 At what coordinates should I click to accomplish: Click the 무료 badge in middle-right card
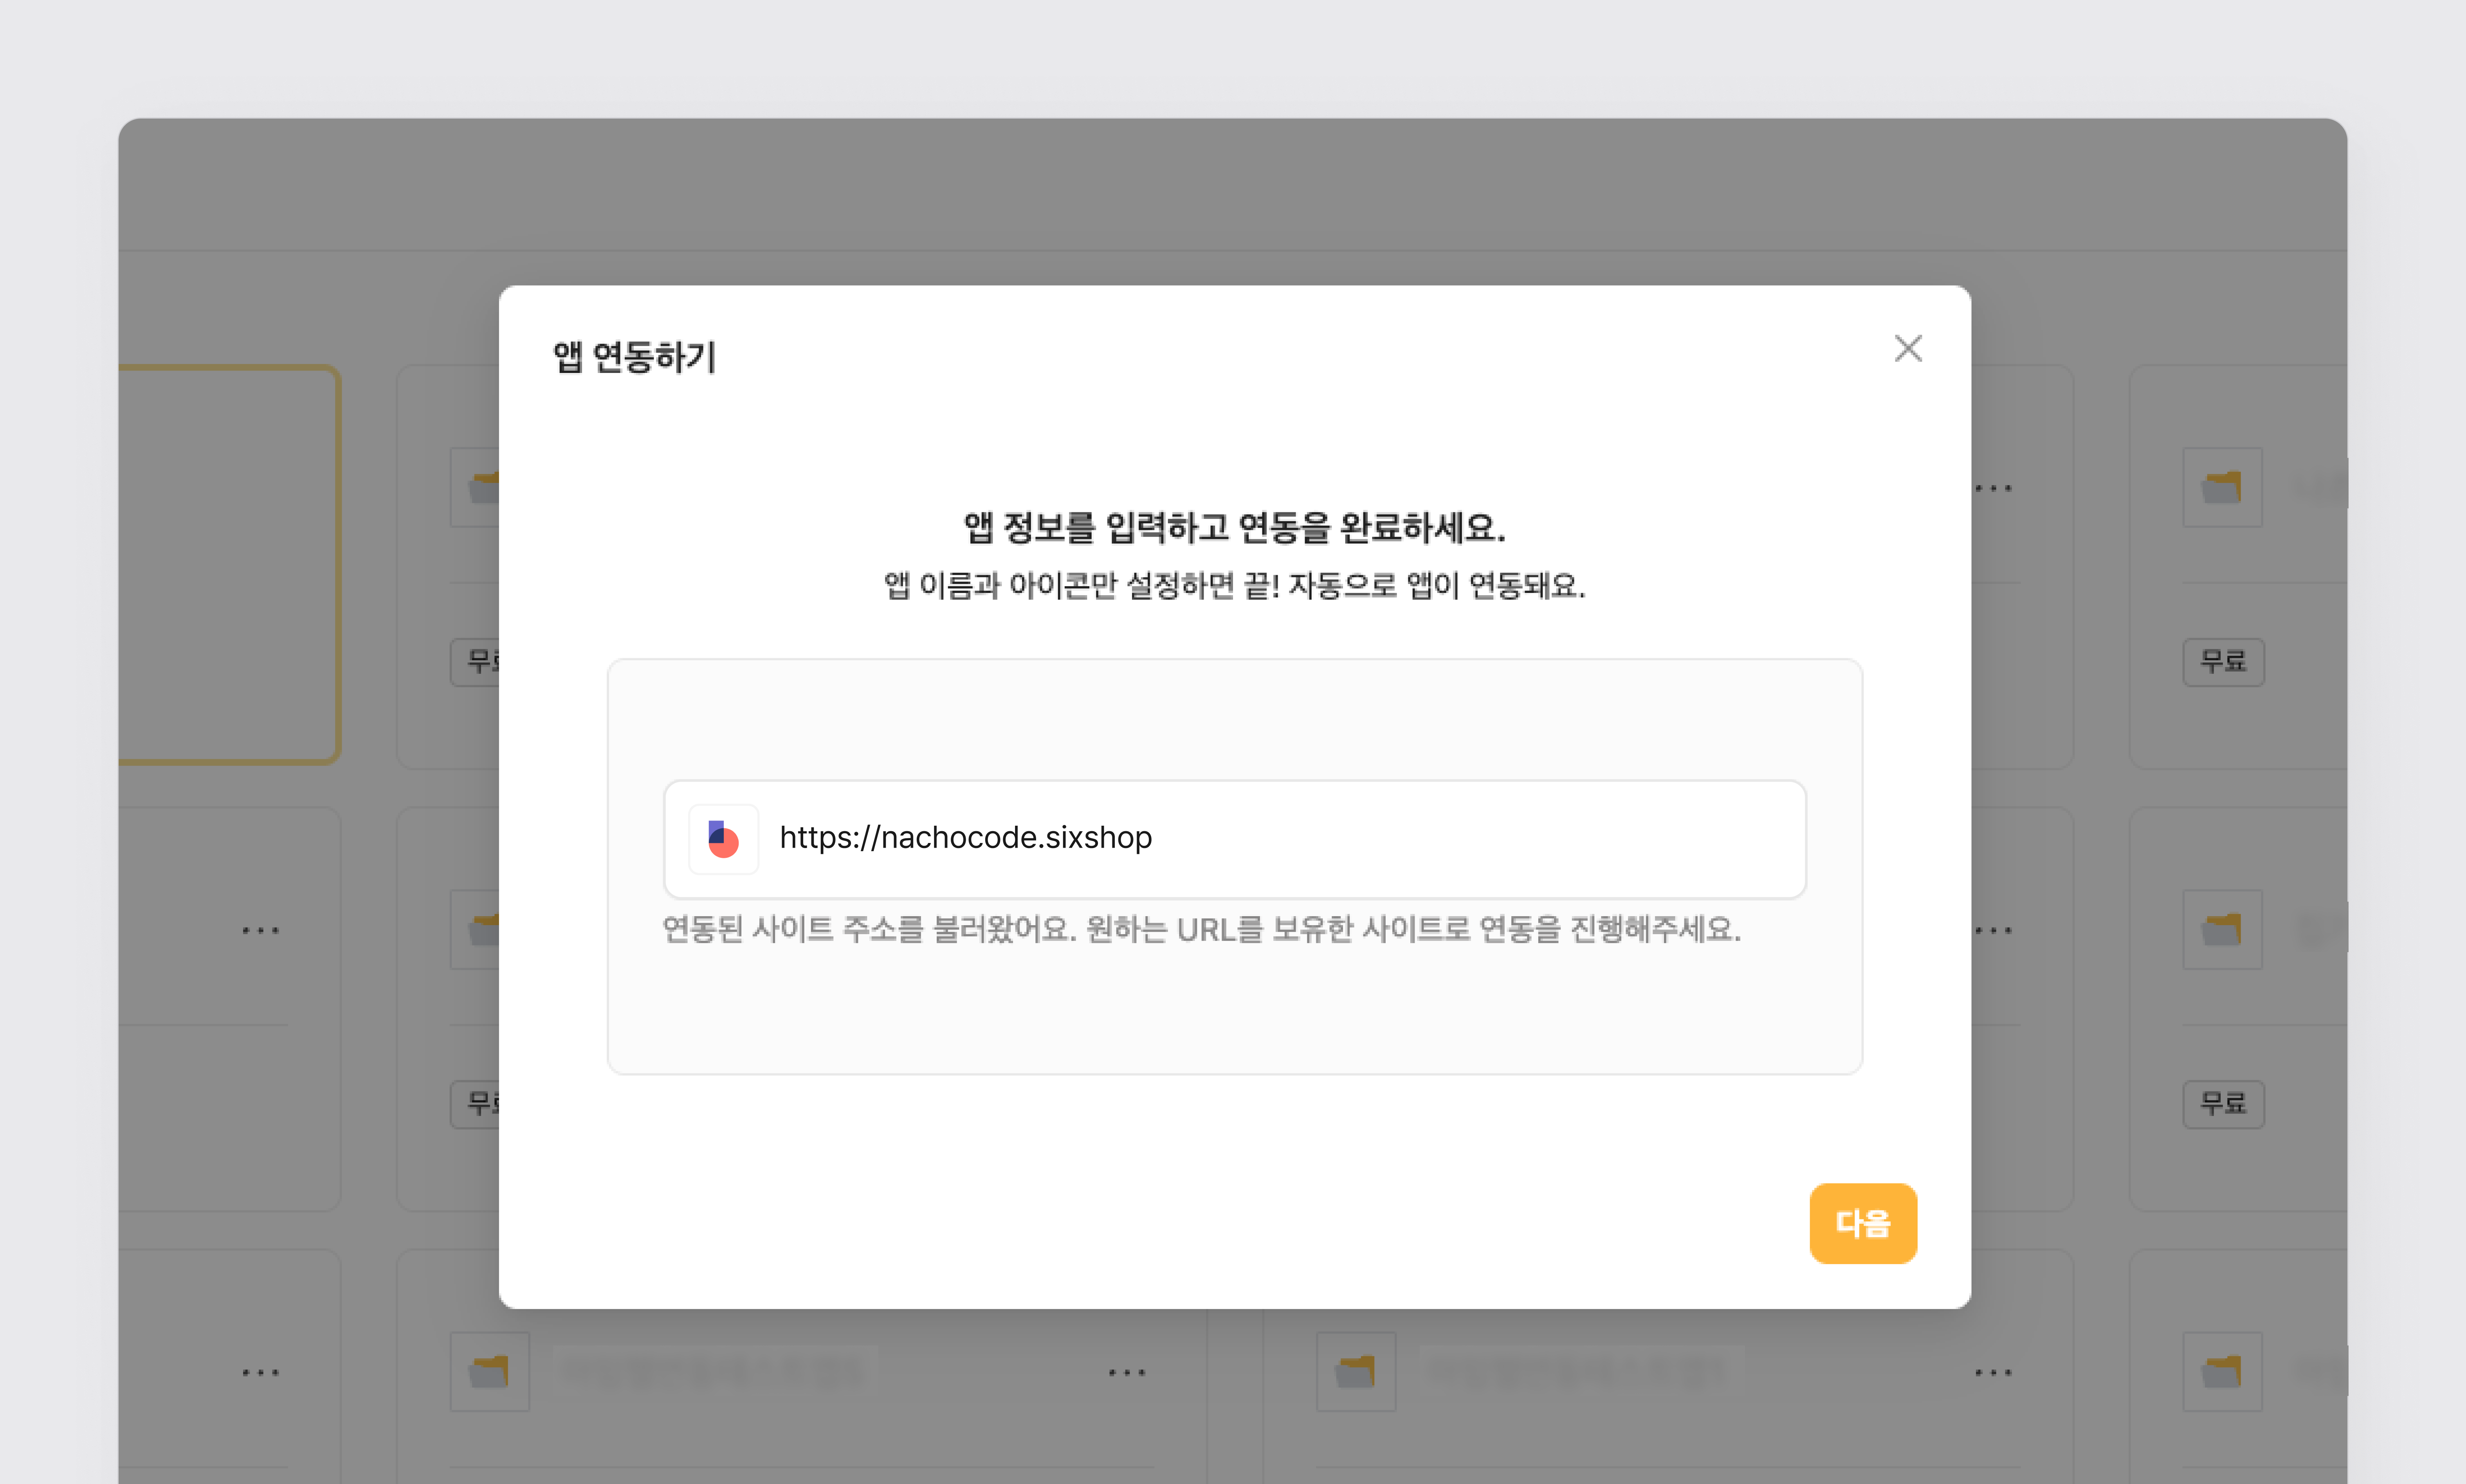(x=2223, y=1104)
